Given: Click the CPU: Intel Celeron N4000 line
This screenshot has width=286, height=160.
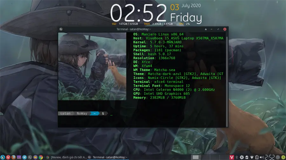Looking at the screenshot, I should (x=174, y=90).
